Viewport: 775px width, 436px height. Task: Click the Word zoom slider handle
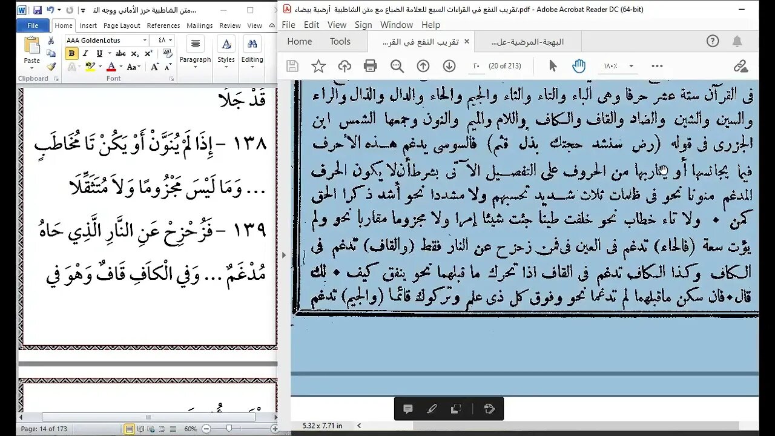tap(228, 429)
